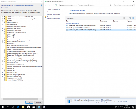Screen dimensions: 136x109
Task: Enable Windows Subsystem for Linux checkbox
Action: pyautogui.click(x=4, y=55)
